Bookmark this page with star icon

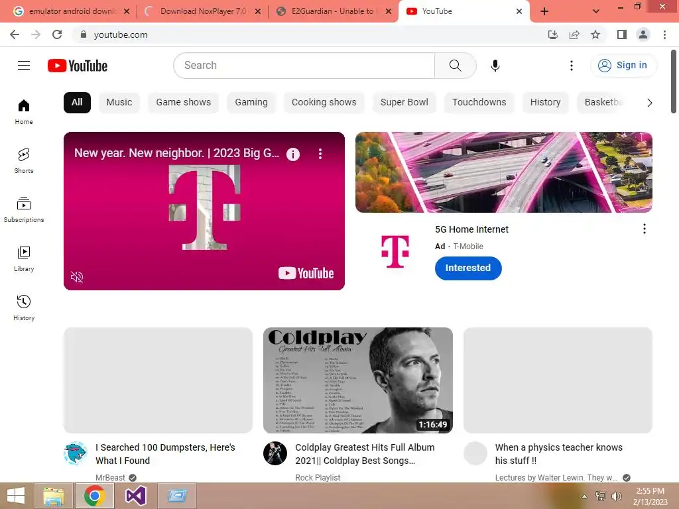pyautogui.click(x=595, y=34)
